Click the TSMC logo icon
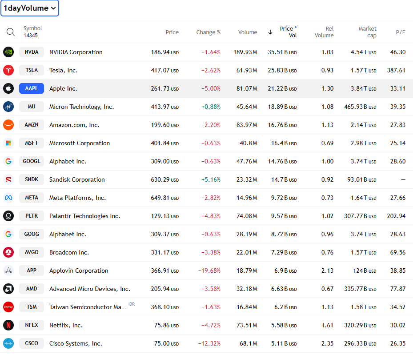This screenshot has height=354, width=413. point(8,307)
